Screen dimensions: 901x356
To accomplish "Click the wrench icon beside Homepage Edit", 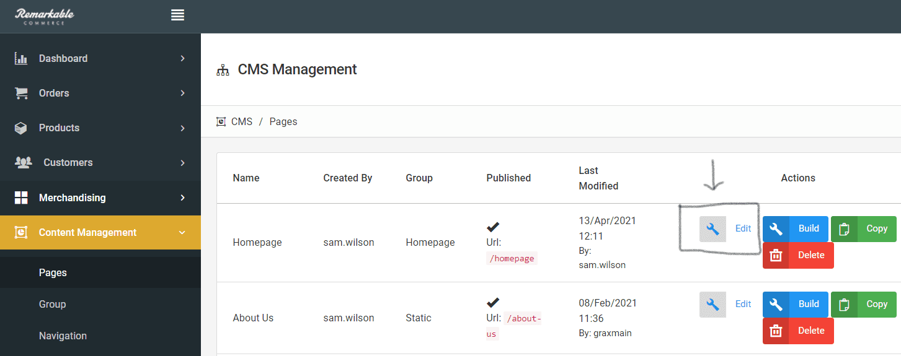I will point(712,229).
